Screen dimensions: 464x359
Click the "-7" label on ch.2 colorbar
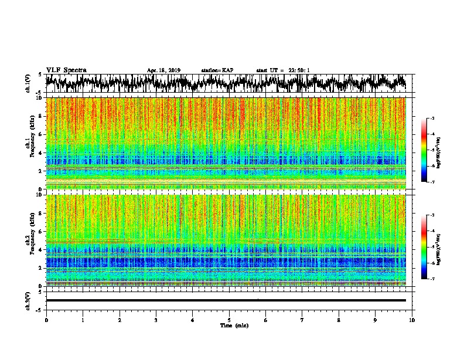(x=432, y=279)
